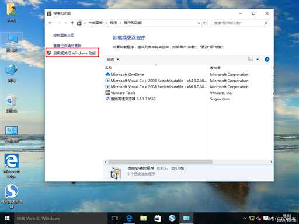Screen dimensions: 299x224
Task: Click the search magnifier icon
Action: (266, 23)
